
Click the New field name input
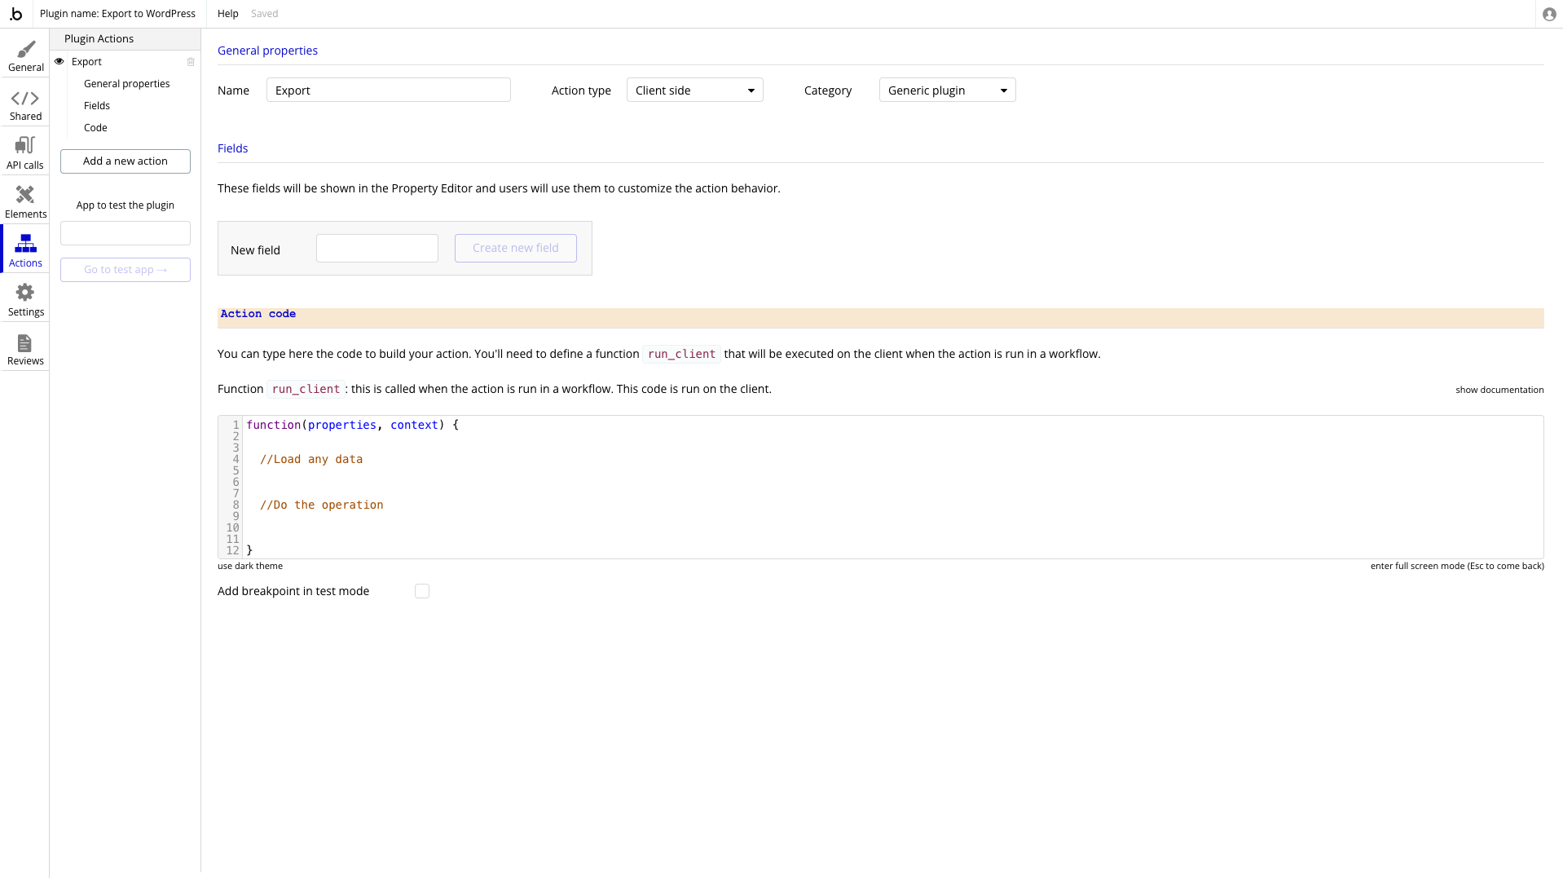(376, 249)
